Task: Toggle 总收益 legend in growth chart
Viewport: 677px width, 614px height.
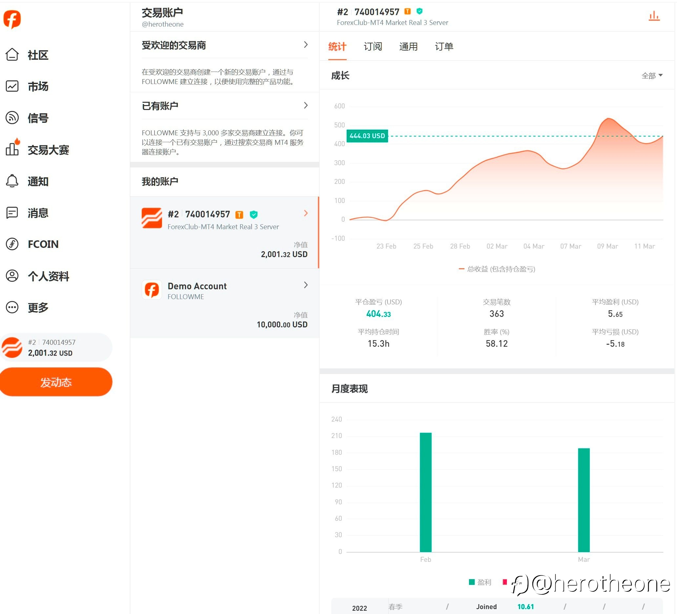Action: [x=497, y=269]
